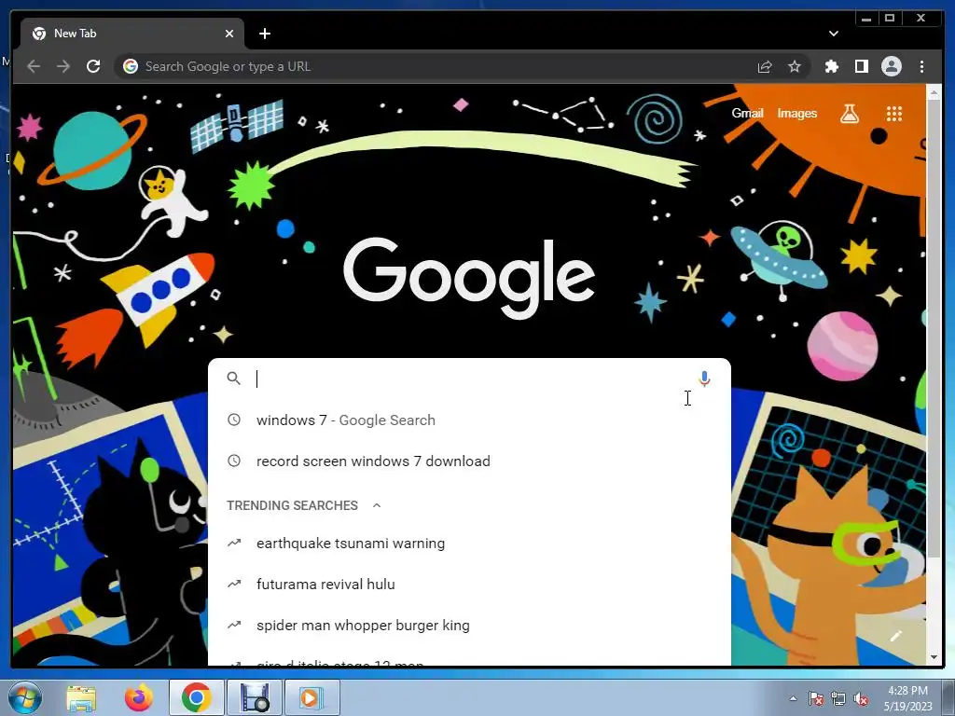Open the screen recorder taskbar icon

tap(255, 697)
